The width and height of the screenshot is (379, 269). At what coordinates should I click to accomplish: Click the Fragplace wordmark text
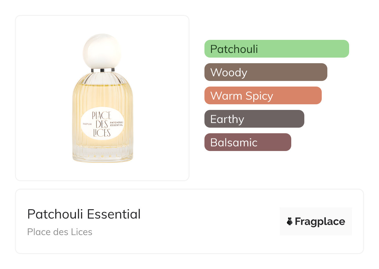tap(320, 222)
